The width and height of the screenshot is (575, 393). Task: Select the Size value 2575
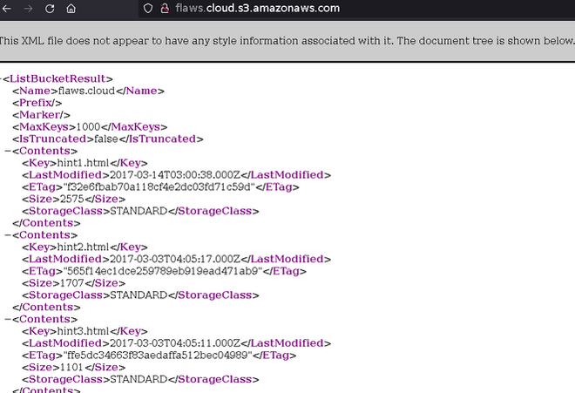coord(71,199)
